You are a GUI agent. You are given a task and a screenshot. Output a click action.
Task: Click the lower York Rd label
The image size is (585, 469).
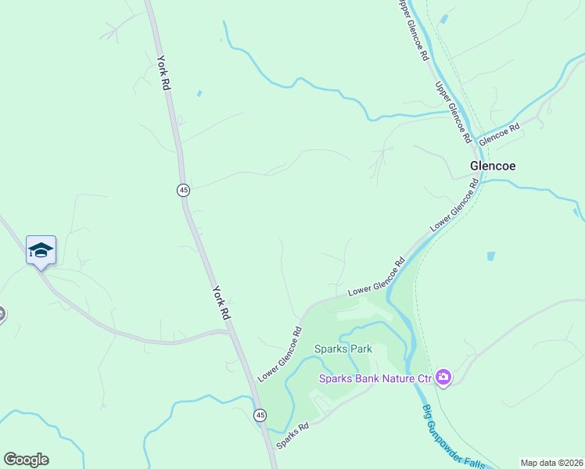pyautogui.click(x=221, y=303)
